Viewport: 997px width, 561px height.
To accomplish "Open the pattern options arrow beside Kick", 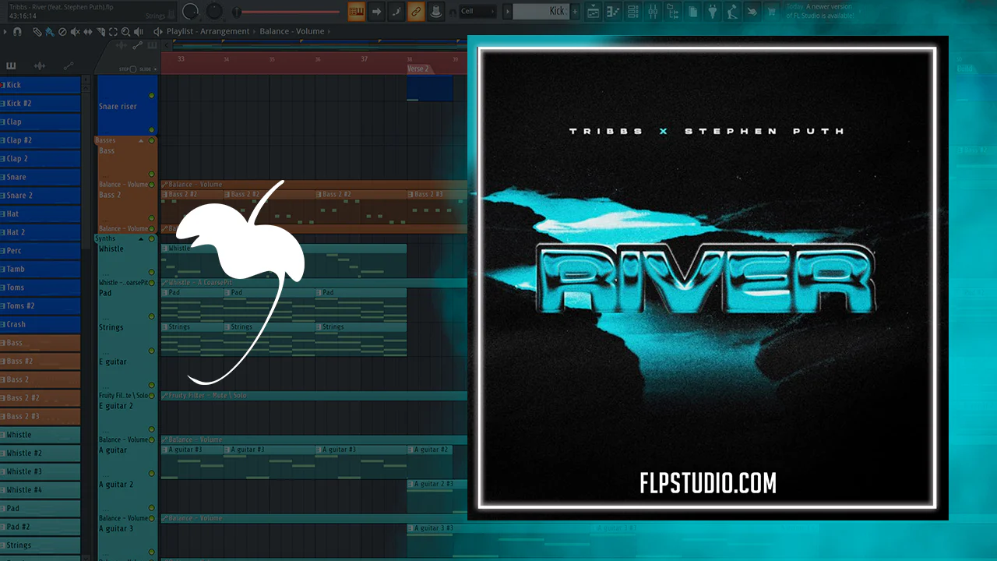I will coord(507,11).
